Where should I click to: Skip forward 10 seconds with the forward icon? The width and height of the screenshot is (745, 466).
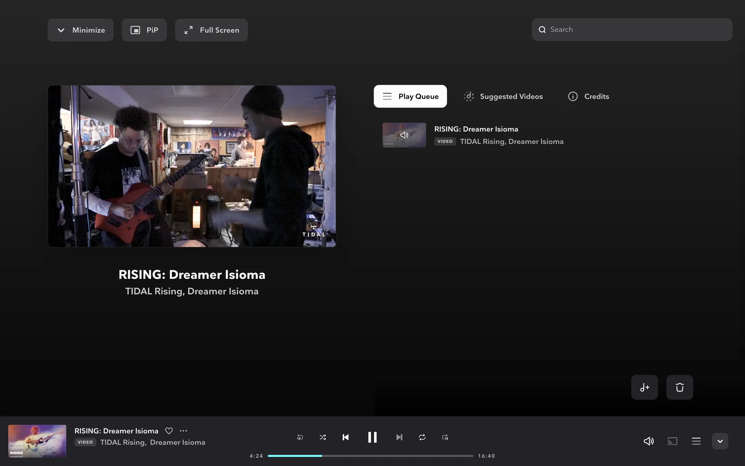coord(445,437)
